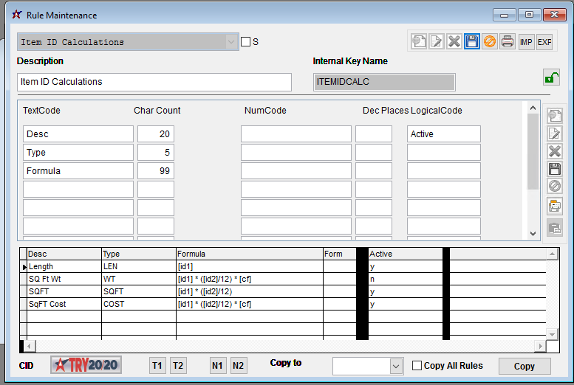Click the save disk icon in side toolbar
The height and width of the screenshot is (385, 574).
[x=554, y=170]
